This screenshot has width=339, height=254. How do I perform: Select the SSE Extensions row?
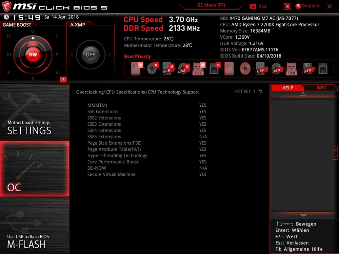(x=147, y=111)
